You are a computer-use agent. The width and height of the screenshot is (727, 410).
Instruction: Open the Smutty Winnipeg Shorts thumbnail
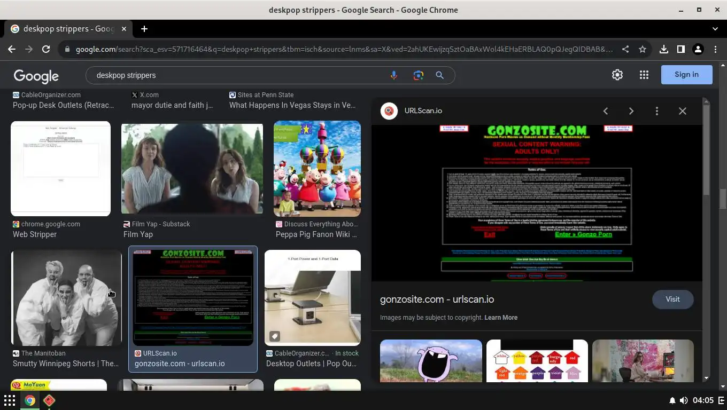click(x=66, y=298)
